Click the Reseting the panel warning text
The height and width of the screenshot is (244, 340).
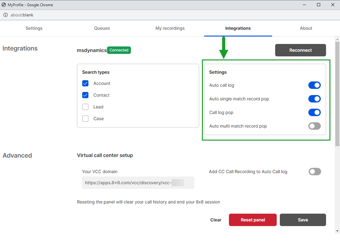coord(149,202)
